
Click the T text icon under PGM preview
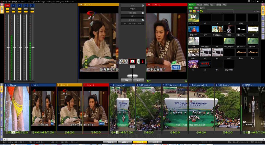click(150, 81)
